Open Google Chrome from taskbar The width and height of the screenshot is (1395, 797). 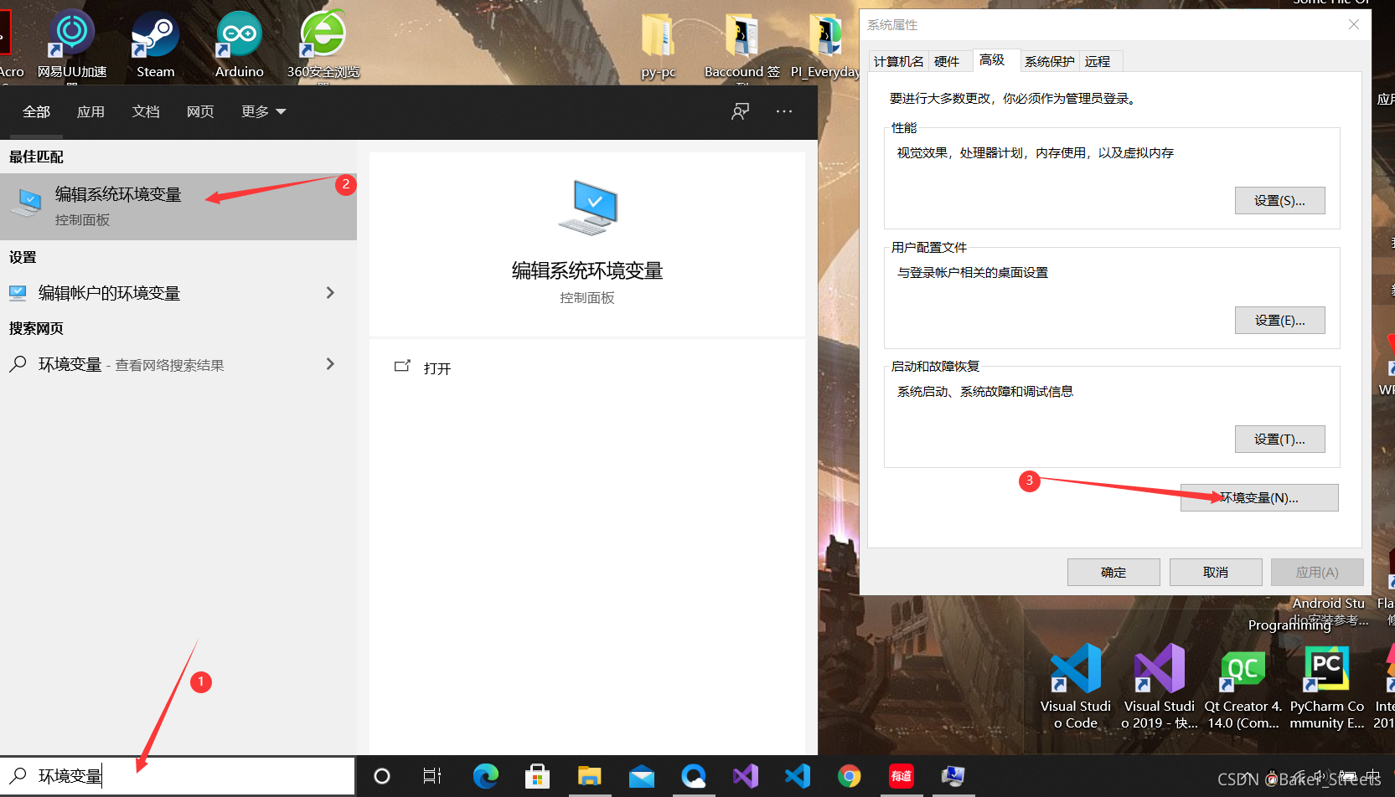click(x=850, y=776)
